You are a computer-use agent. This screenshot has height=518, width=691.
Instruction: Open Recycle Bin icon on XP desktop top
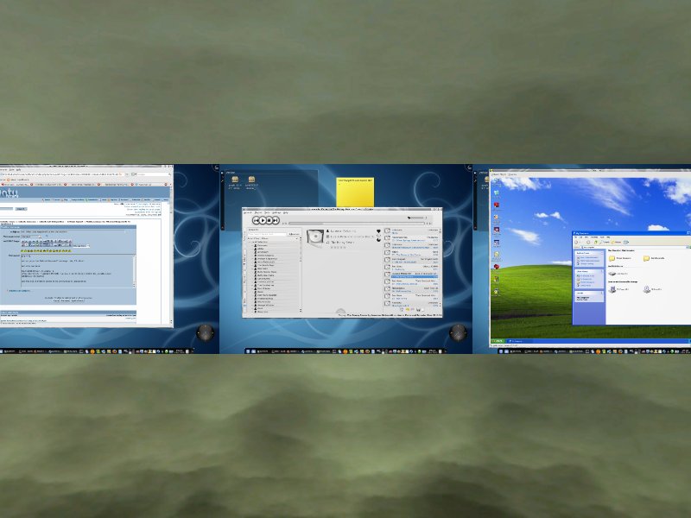[x=497, y=193]
